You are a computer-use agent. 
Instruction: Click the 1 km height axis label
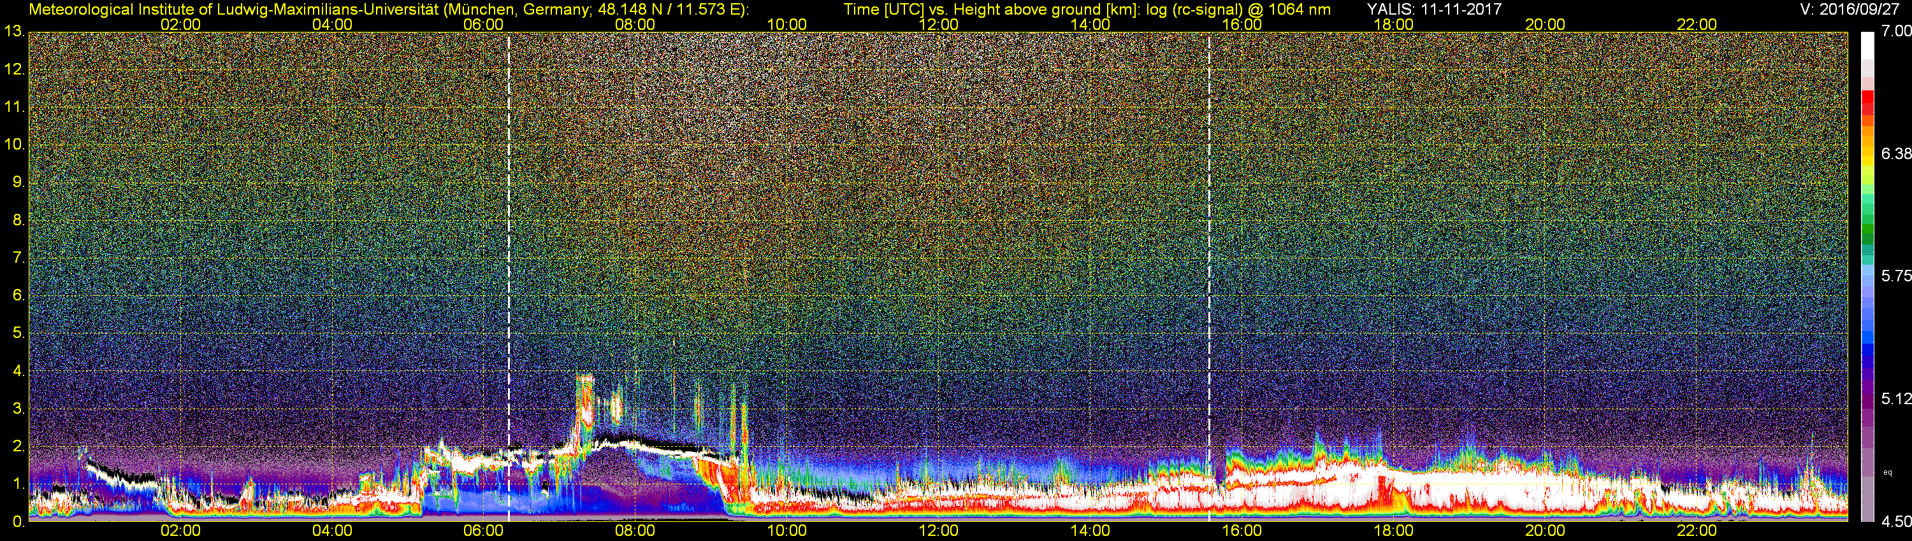click(18, 483)
